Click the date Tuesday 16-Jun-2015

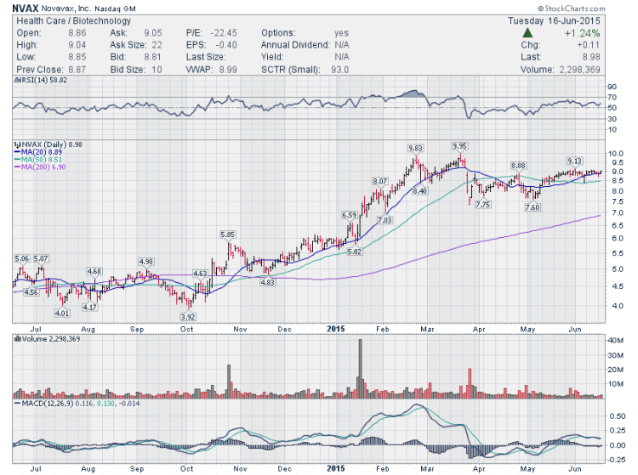tap(554, 20)
